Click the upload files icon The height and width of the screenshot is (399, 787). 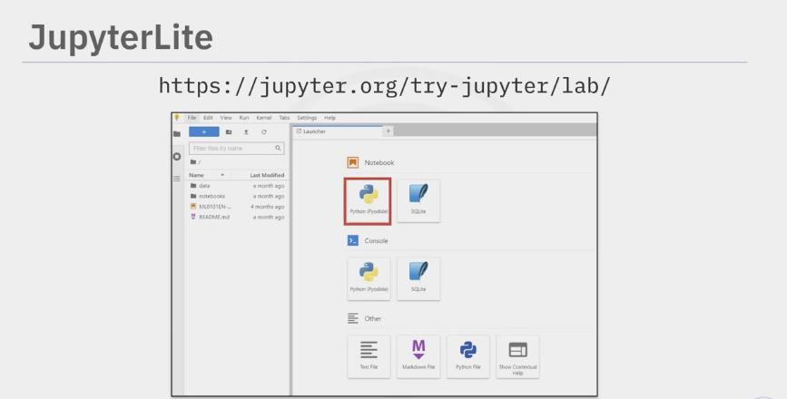coord(246,132)
